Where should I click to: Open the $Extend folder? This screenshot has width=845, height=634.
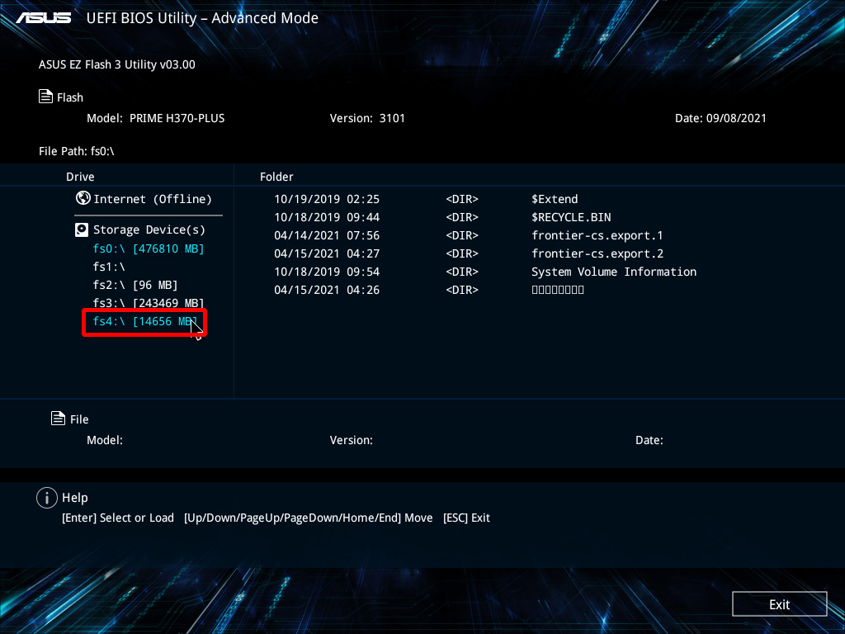click(555, 199)
